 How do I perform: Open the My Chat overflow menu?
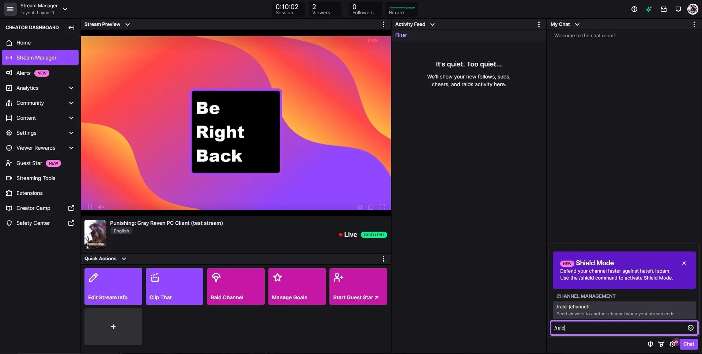(x=694, y=24)
